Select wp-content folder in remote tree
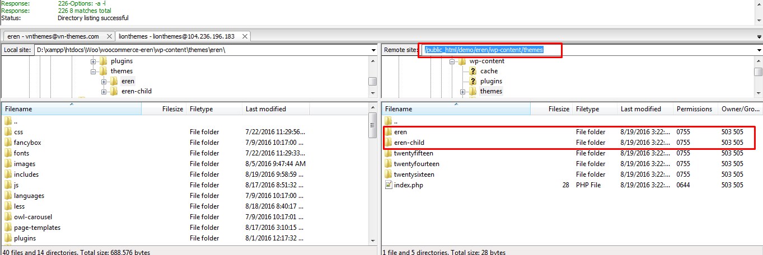The image size is (763, 255). [x=486, y=61]
